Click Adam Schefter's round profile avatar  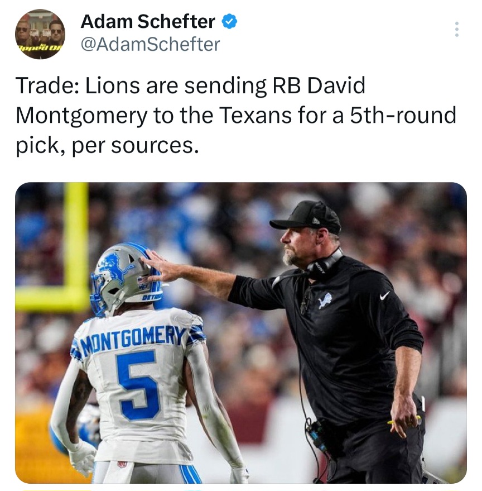40,34
